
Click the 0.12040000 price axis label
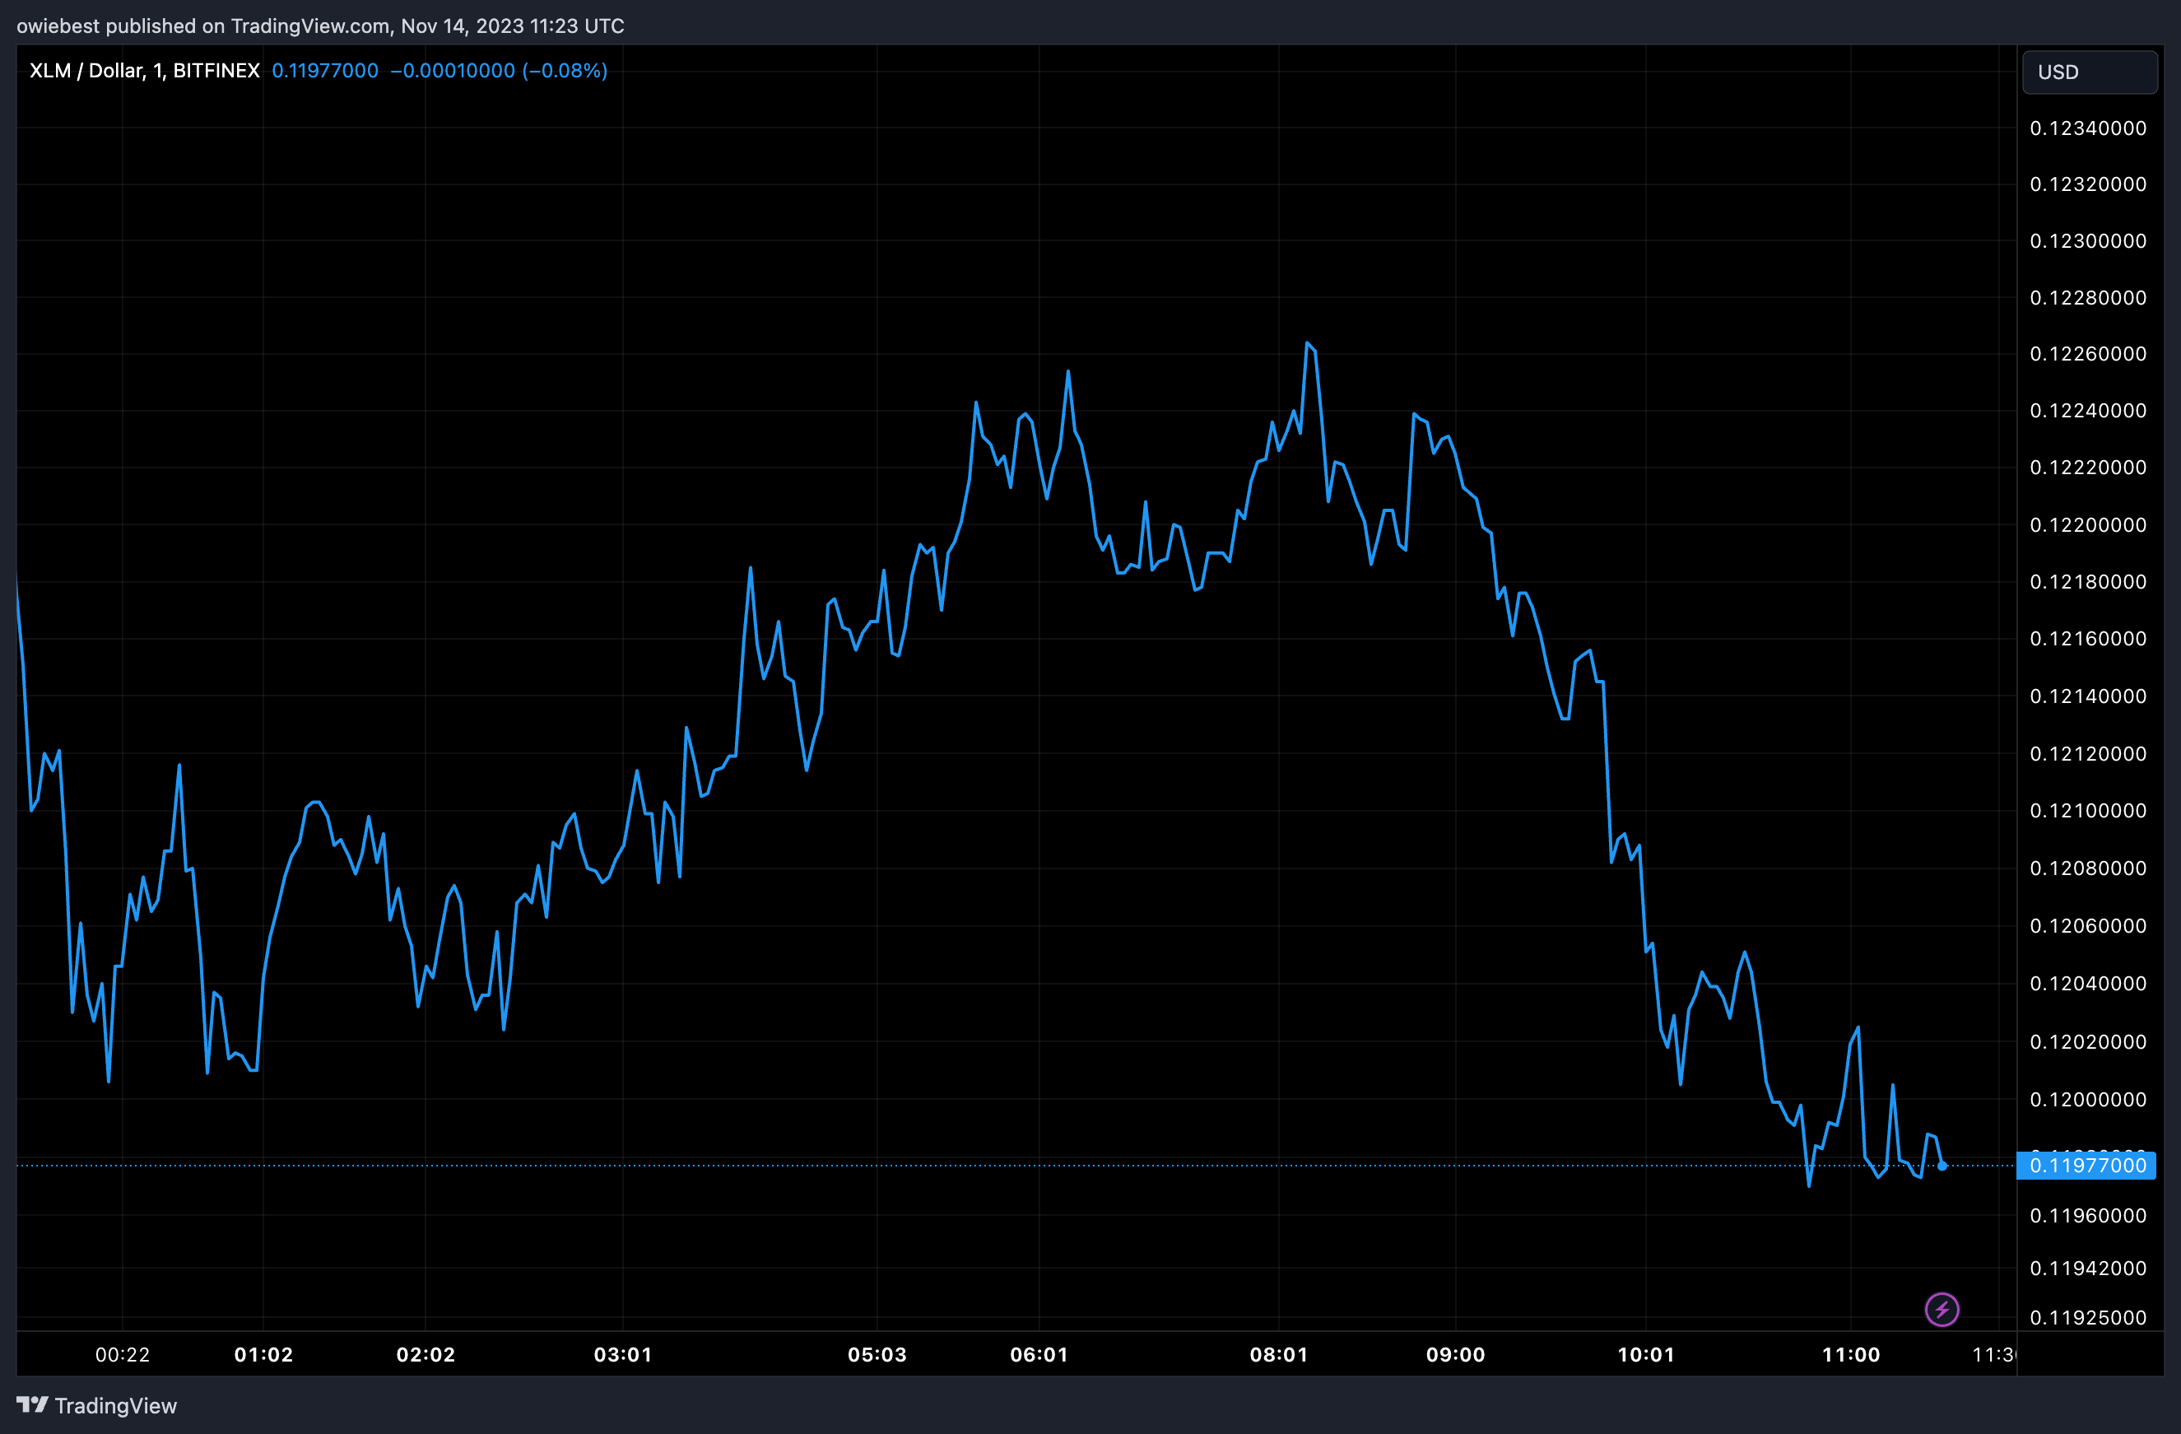pos(2089,984)
